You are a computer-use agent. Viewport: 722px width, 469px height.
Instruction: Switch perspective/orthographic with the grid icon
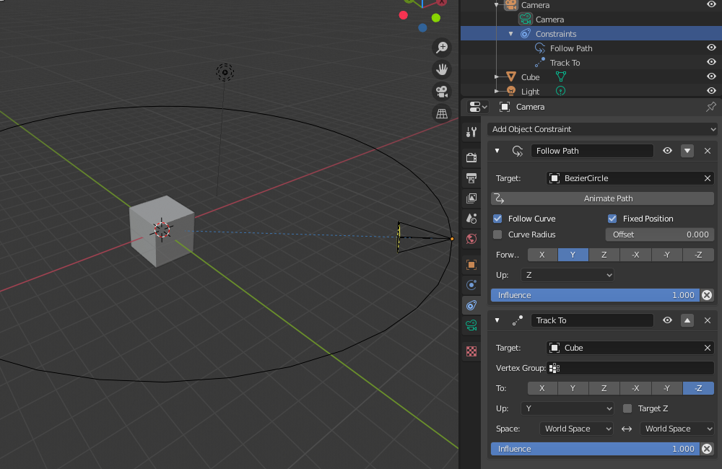pyautogui.click(x=442, y=113)
